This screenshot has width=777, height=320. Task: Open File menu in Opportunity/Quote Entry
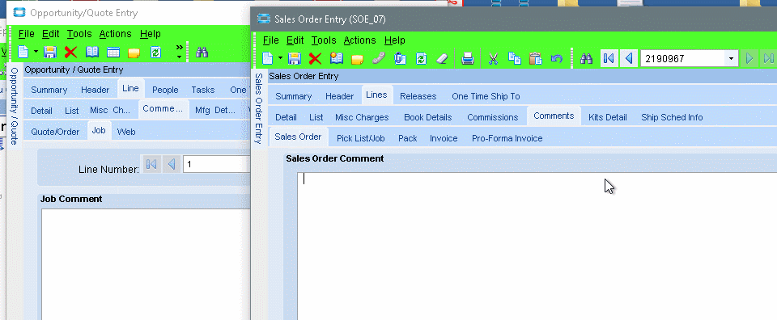pos(26,34)
